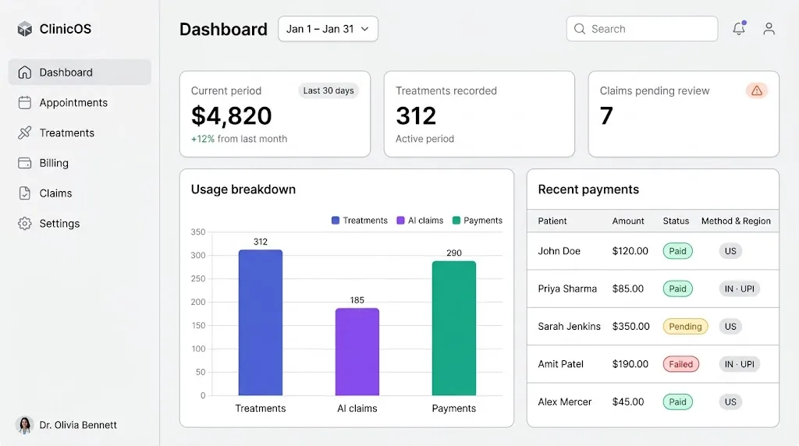Click Amit Patel's Failed status badge
Viewport: 799px width, 446px height.
pyautogui.click(x=680, y=364)
